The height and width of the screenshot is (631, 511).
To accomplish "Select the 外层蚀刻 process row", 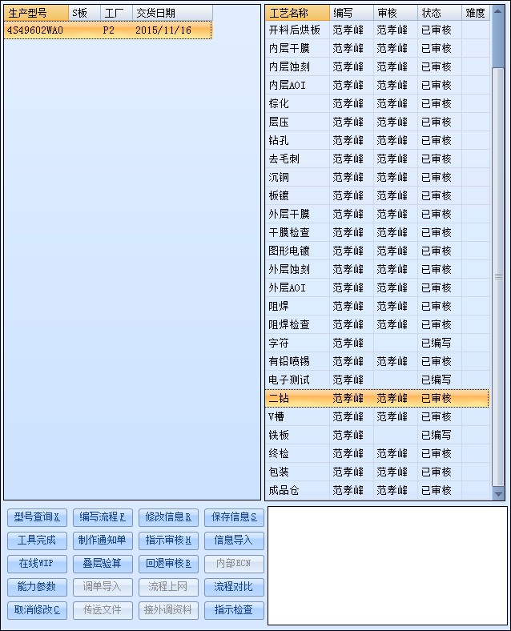I will click(377, 269).
